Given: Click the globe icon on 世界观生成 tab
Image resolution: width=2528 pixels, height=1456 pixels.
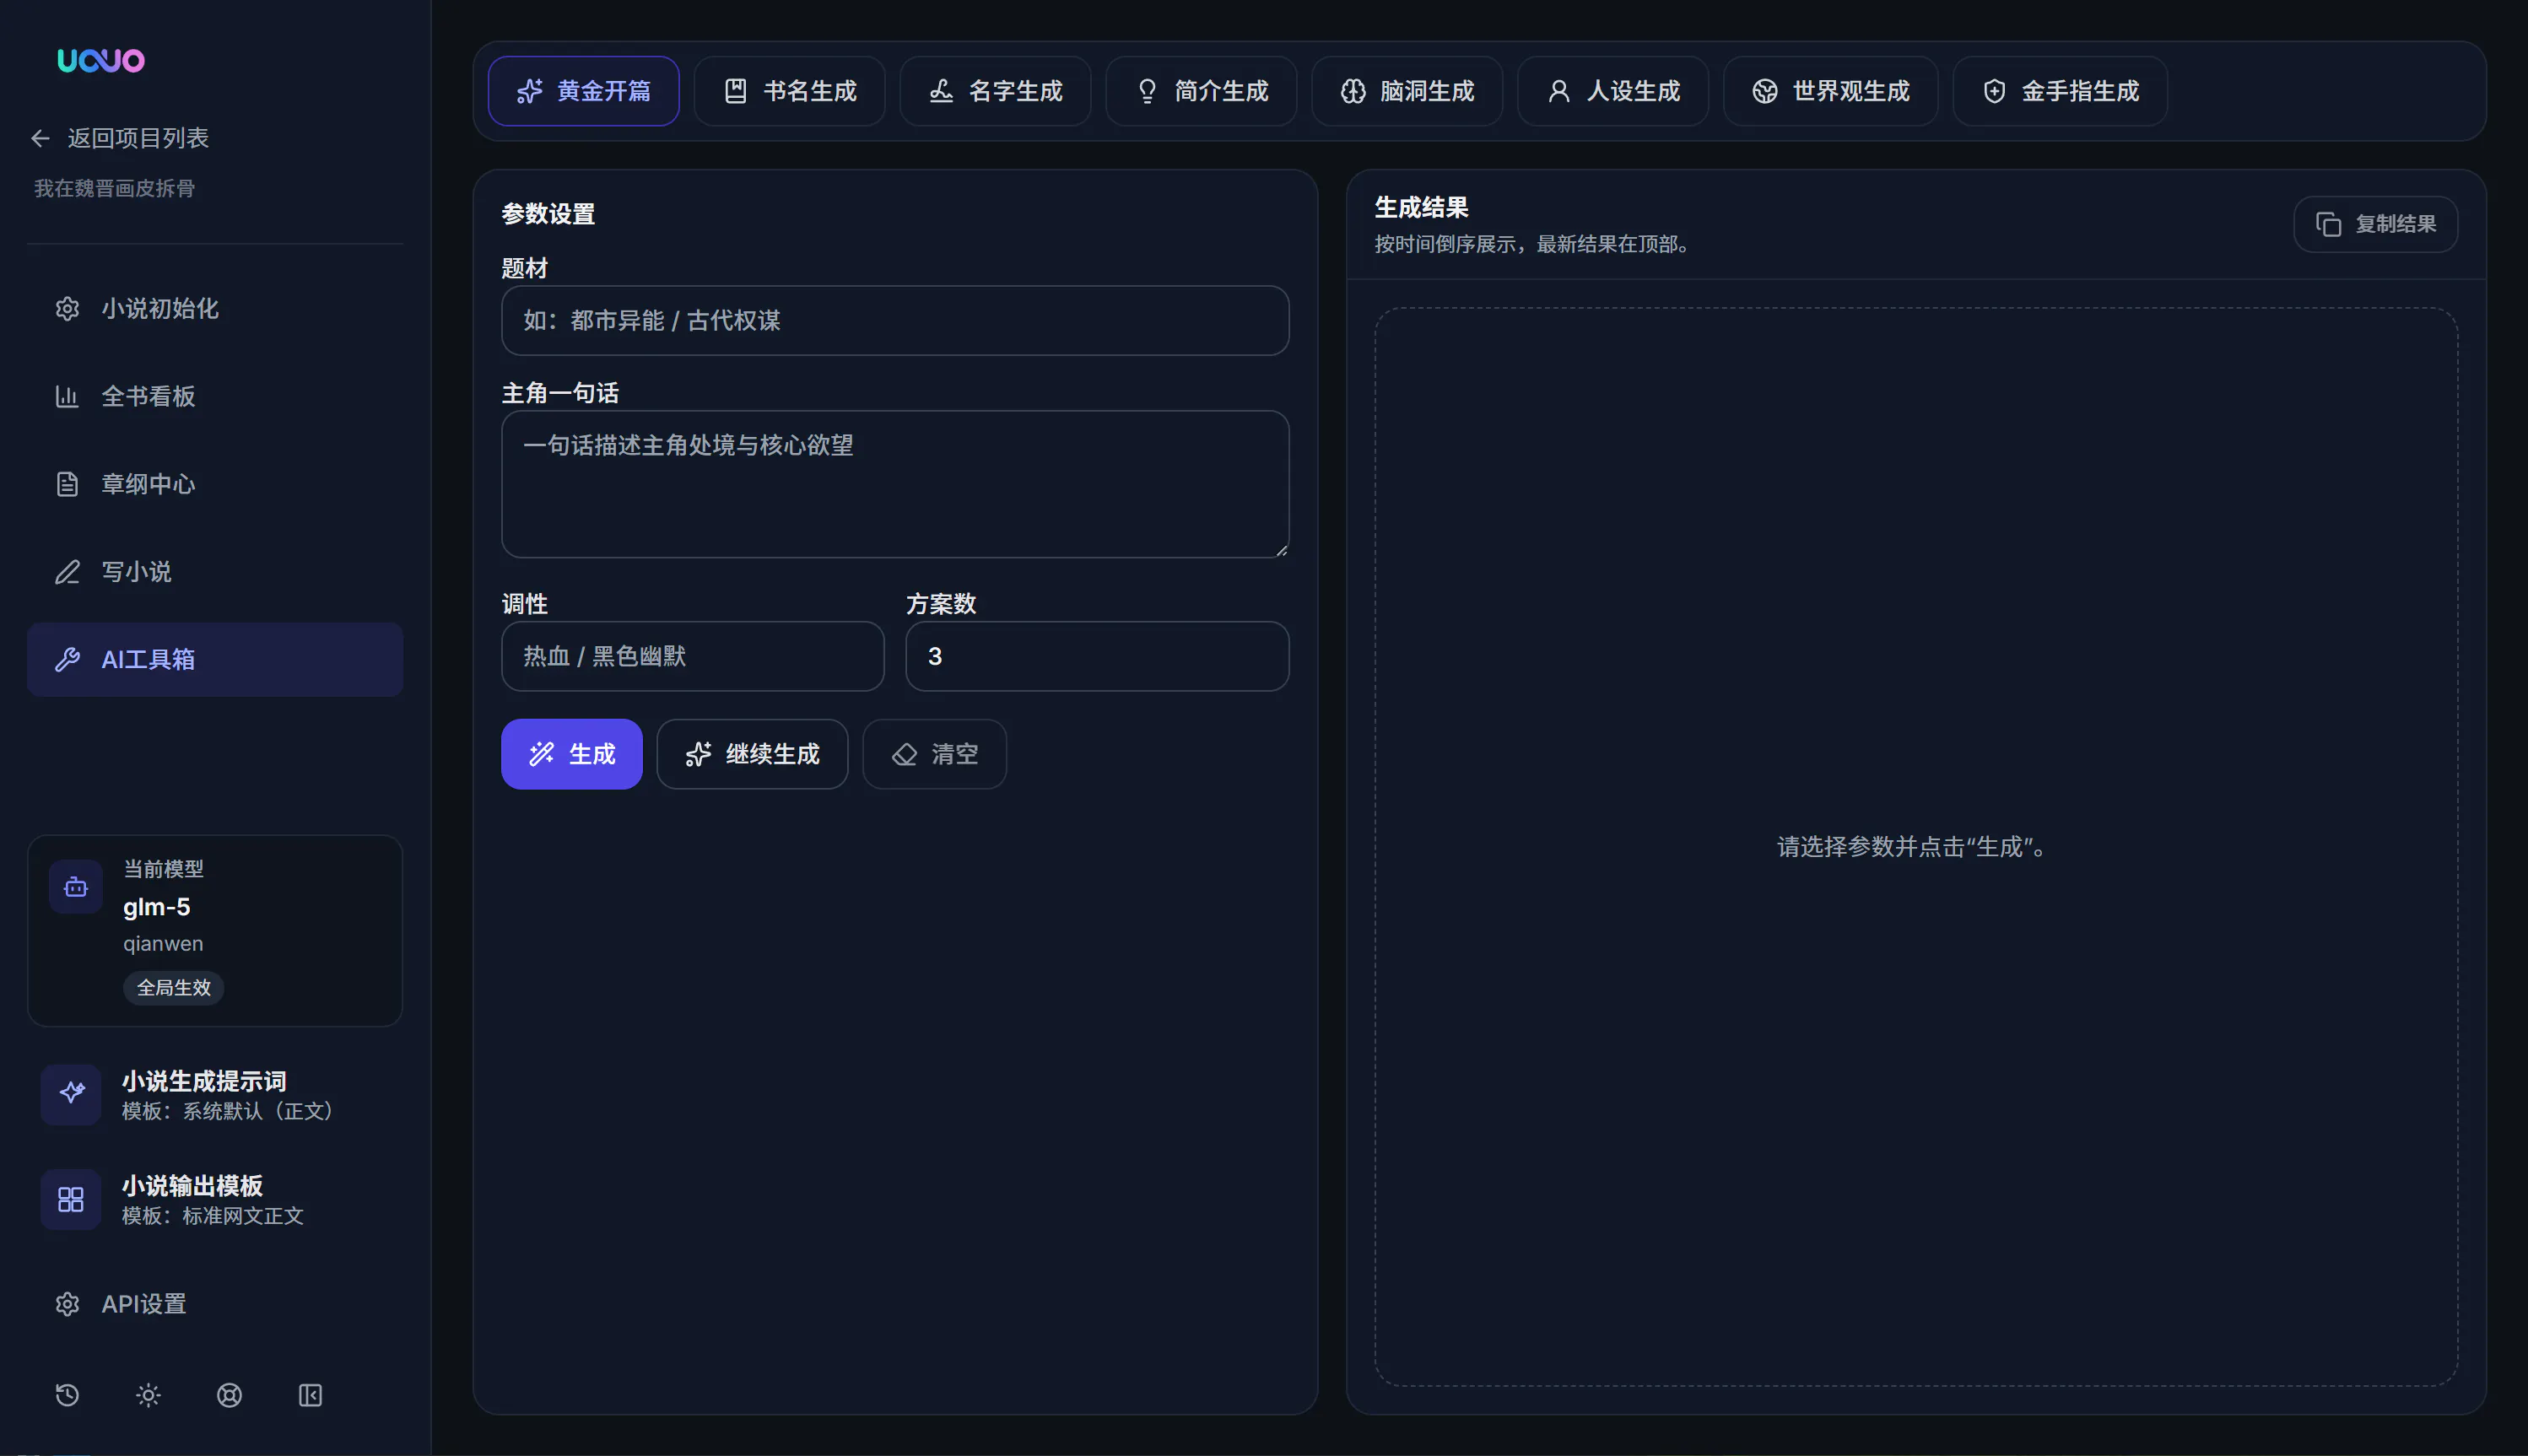Looking at the screenshot, I should click(x=1765, y=91).
